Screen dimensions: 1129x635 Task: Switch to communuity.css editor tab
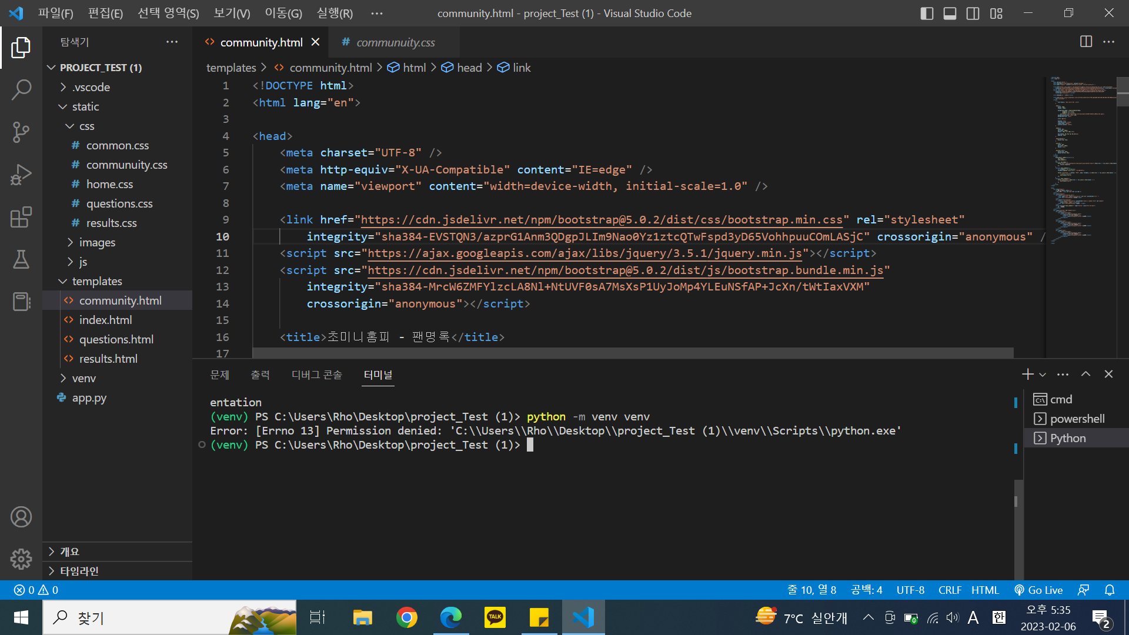(x=395, y=42)
